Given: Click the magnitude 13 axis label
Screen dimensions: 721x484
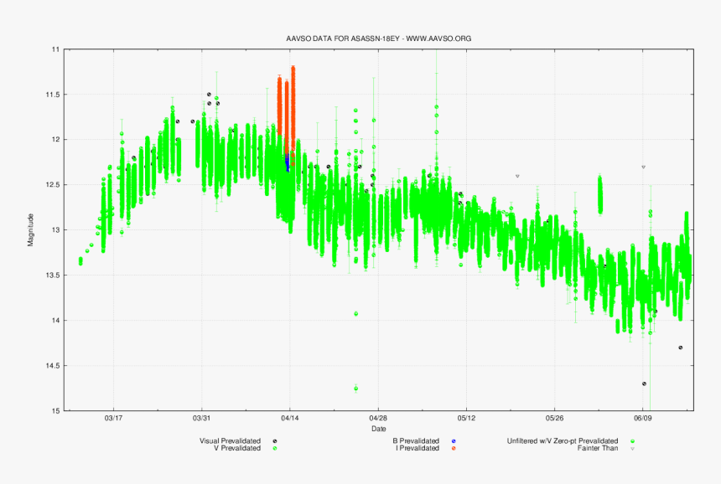Looking at the screenshot, I should 55,229.
